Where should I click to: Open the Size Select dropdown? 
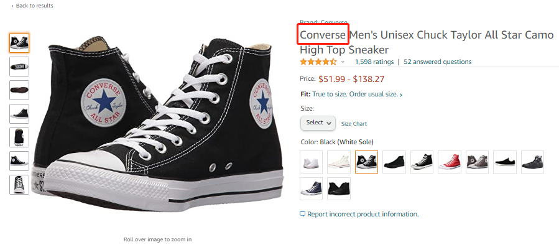pos(318,123)
